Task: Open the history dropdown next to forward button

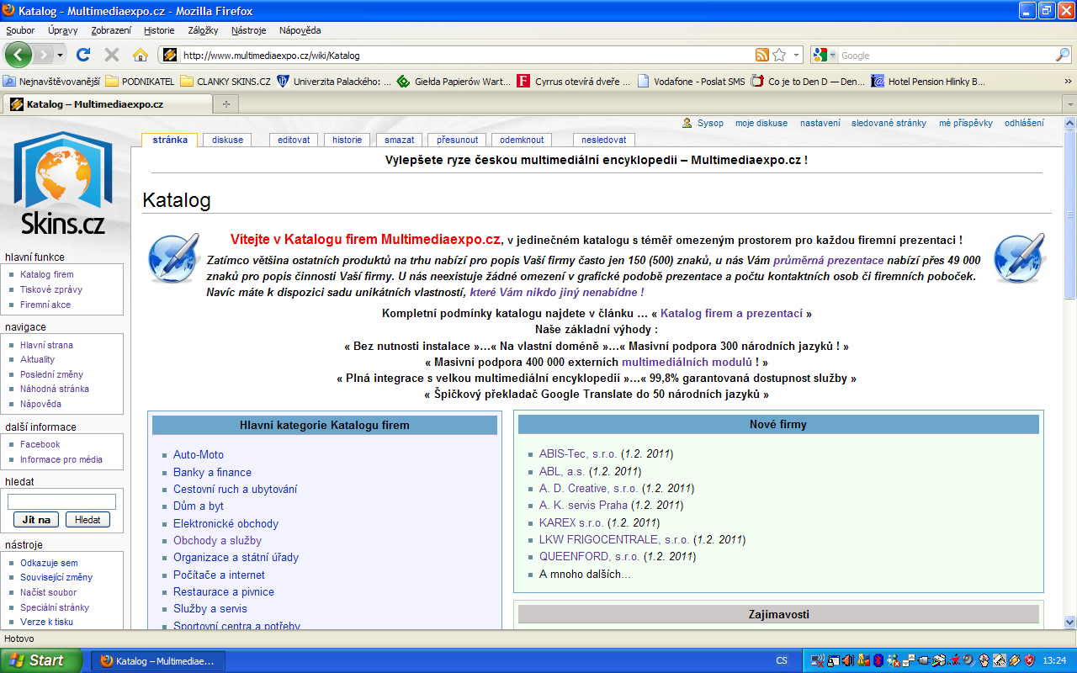Action: pyautogui.click(x=60, y=56)
